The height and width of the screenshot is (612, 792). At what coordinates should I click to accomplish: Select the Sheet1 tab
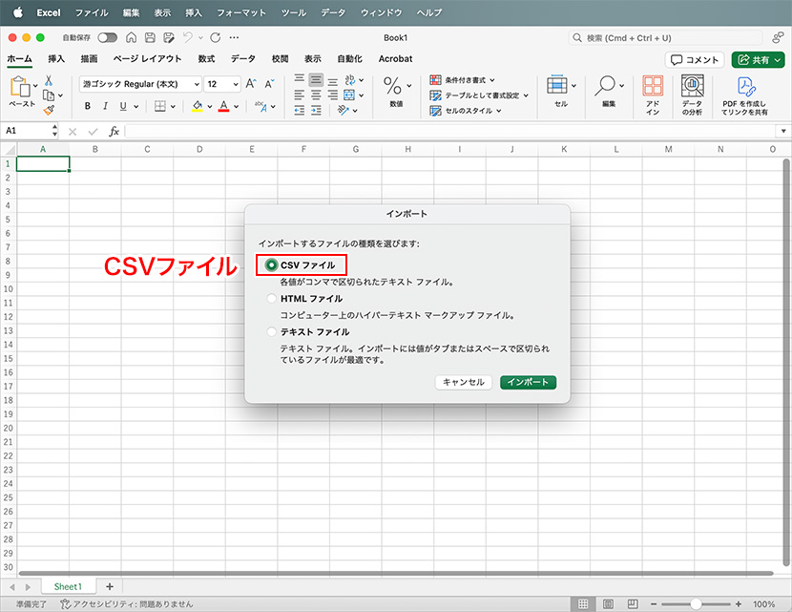(68, 586)
